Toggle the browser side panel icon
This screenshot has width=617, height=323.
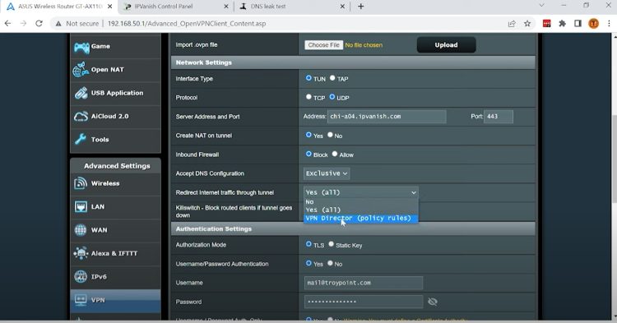point(578,24)
